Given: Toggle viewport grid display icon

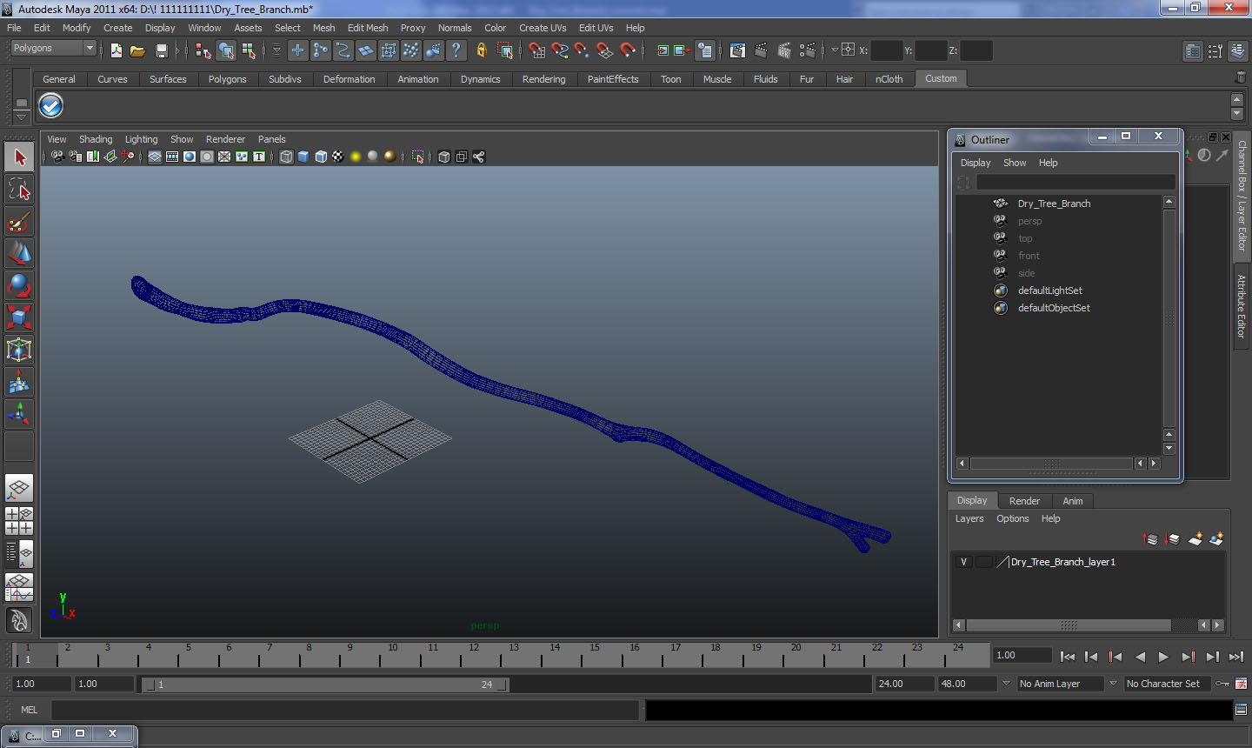Looking at the screenshot, I should pyautogui.click(x=154, y=157).
